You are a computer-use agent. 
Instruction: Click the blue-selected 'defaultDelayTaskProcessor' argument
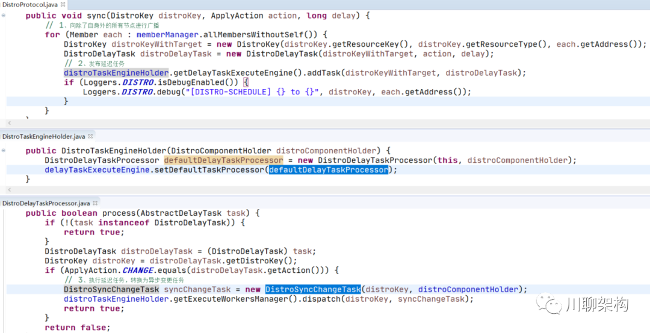[x=329, y=170]
